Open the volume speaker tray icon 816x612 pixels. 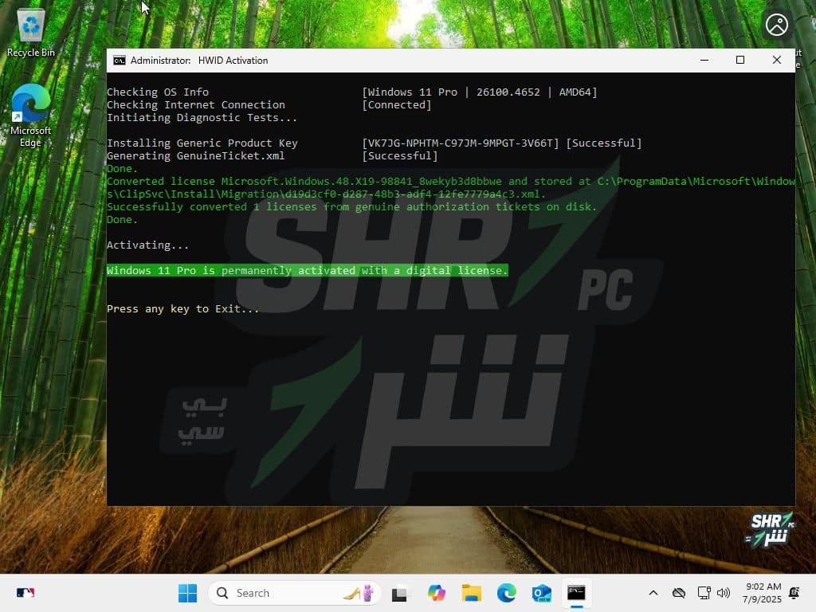click(724, 593)
